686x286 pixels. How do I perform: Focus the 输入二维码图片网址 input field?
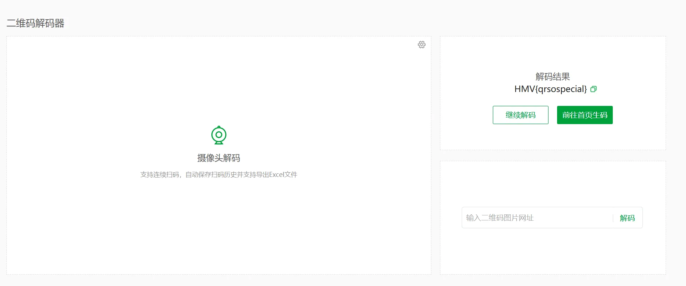[536, 218]
